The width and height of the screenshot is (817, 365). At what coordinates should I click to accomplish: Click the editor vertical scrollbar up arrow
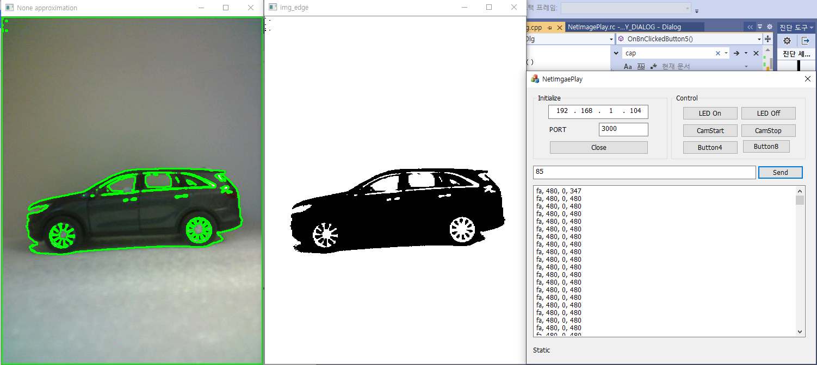(x=768, y=49)
